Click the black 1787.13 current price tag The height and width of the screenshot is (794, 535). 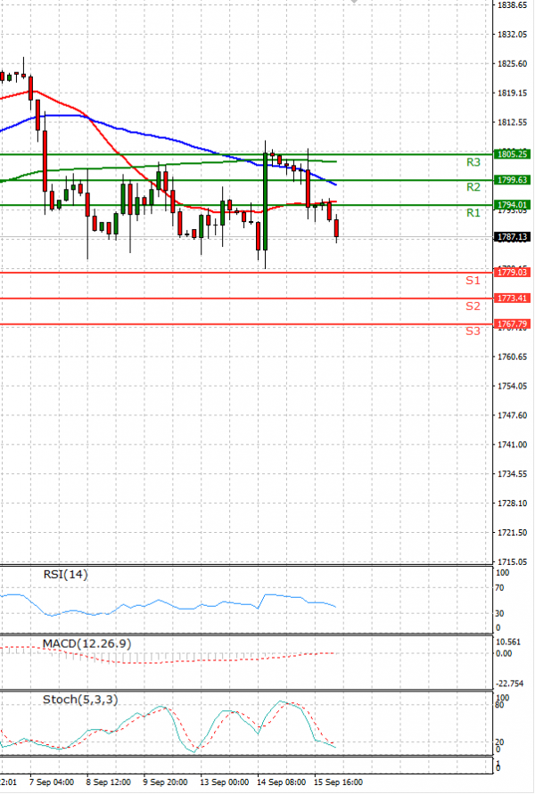(512, 236)
